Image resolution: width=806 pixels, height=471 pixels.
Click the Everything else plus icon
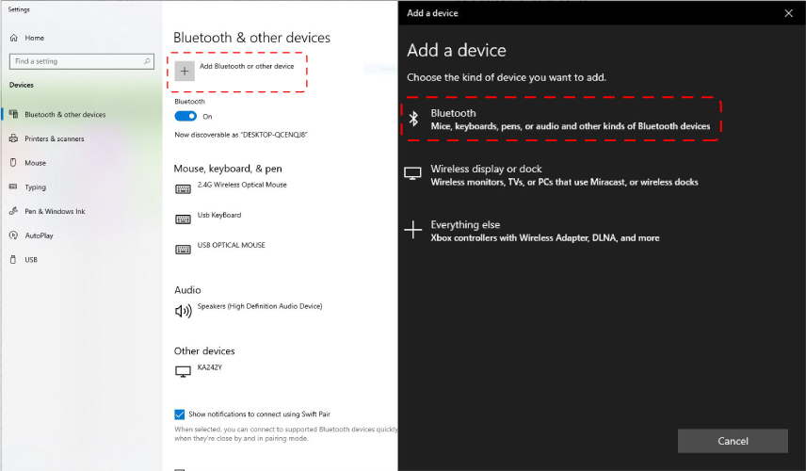click(x=412, y=229)
